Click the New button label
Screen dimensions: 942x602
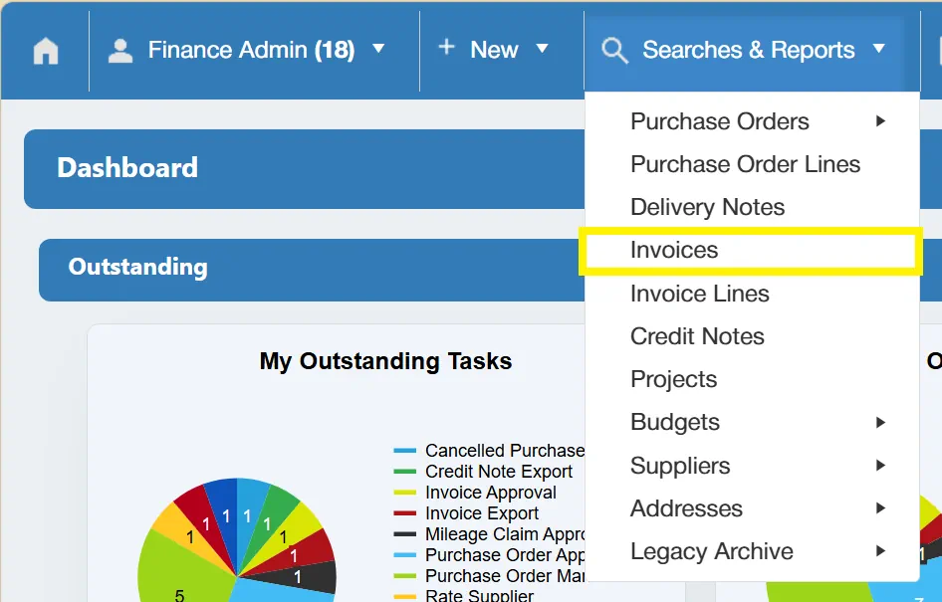point(494,50)
